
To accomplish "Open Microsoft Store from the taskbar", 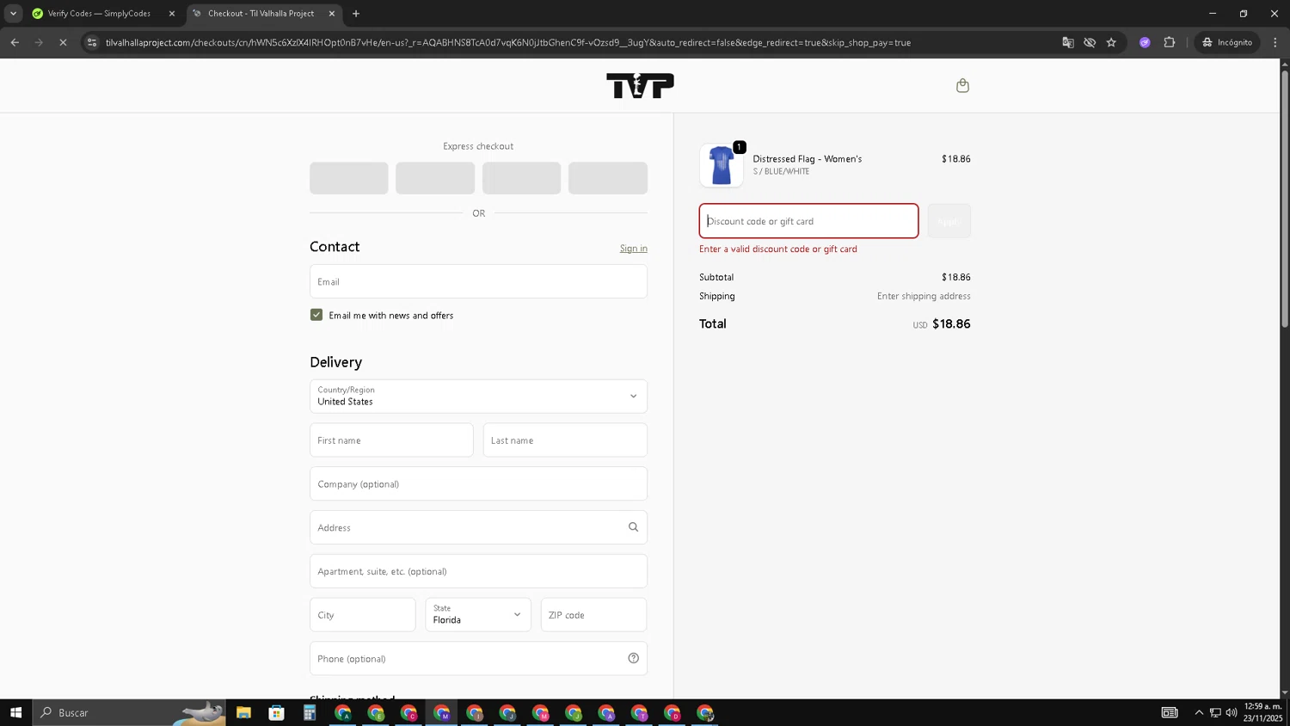I will [x=276, y=712].
